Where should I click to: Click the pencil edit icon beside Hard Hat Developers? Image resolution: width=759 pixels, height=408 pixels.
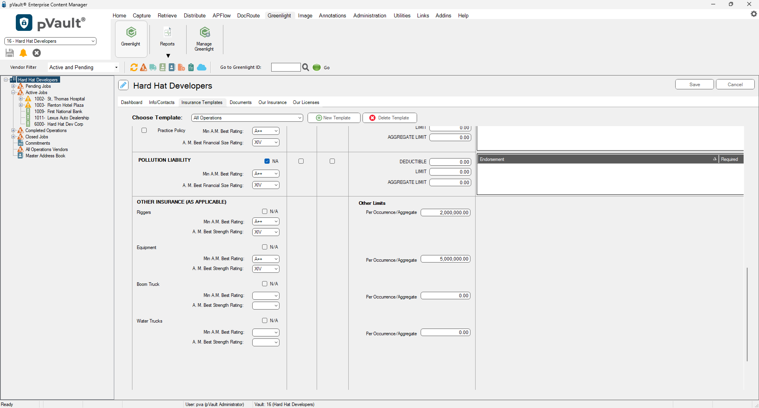123,85
